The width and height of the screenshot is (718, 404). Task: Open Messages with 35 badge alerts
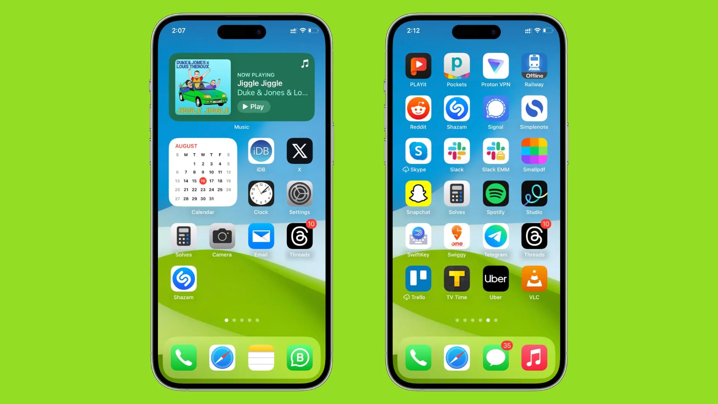[x=495, y=359]
